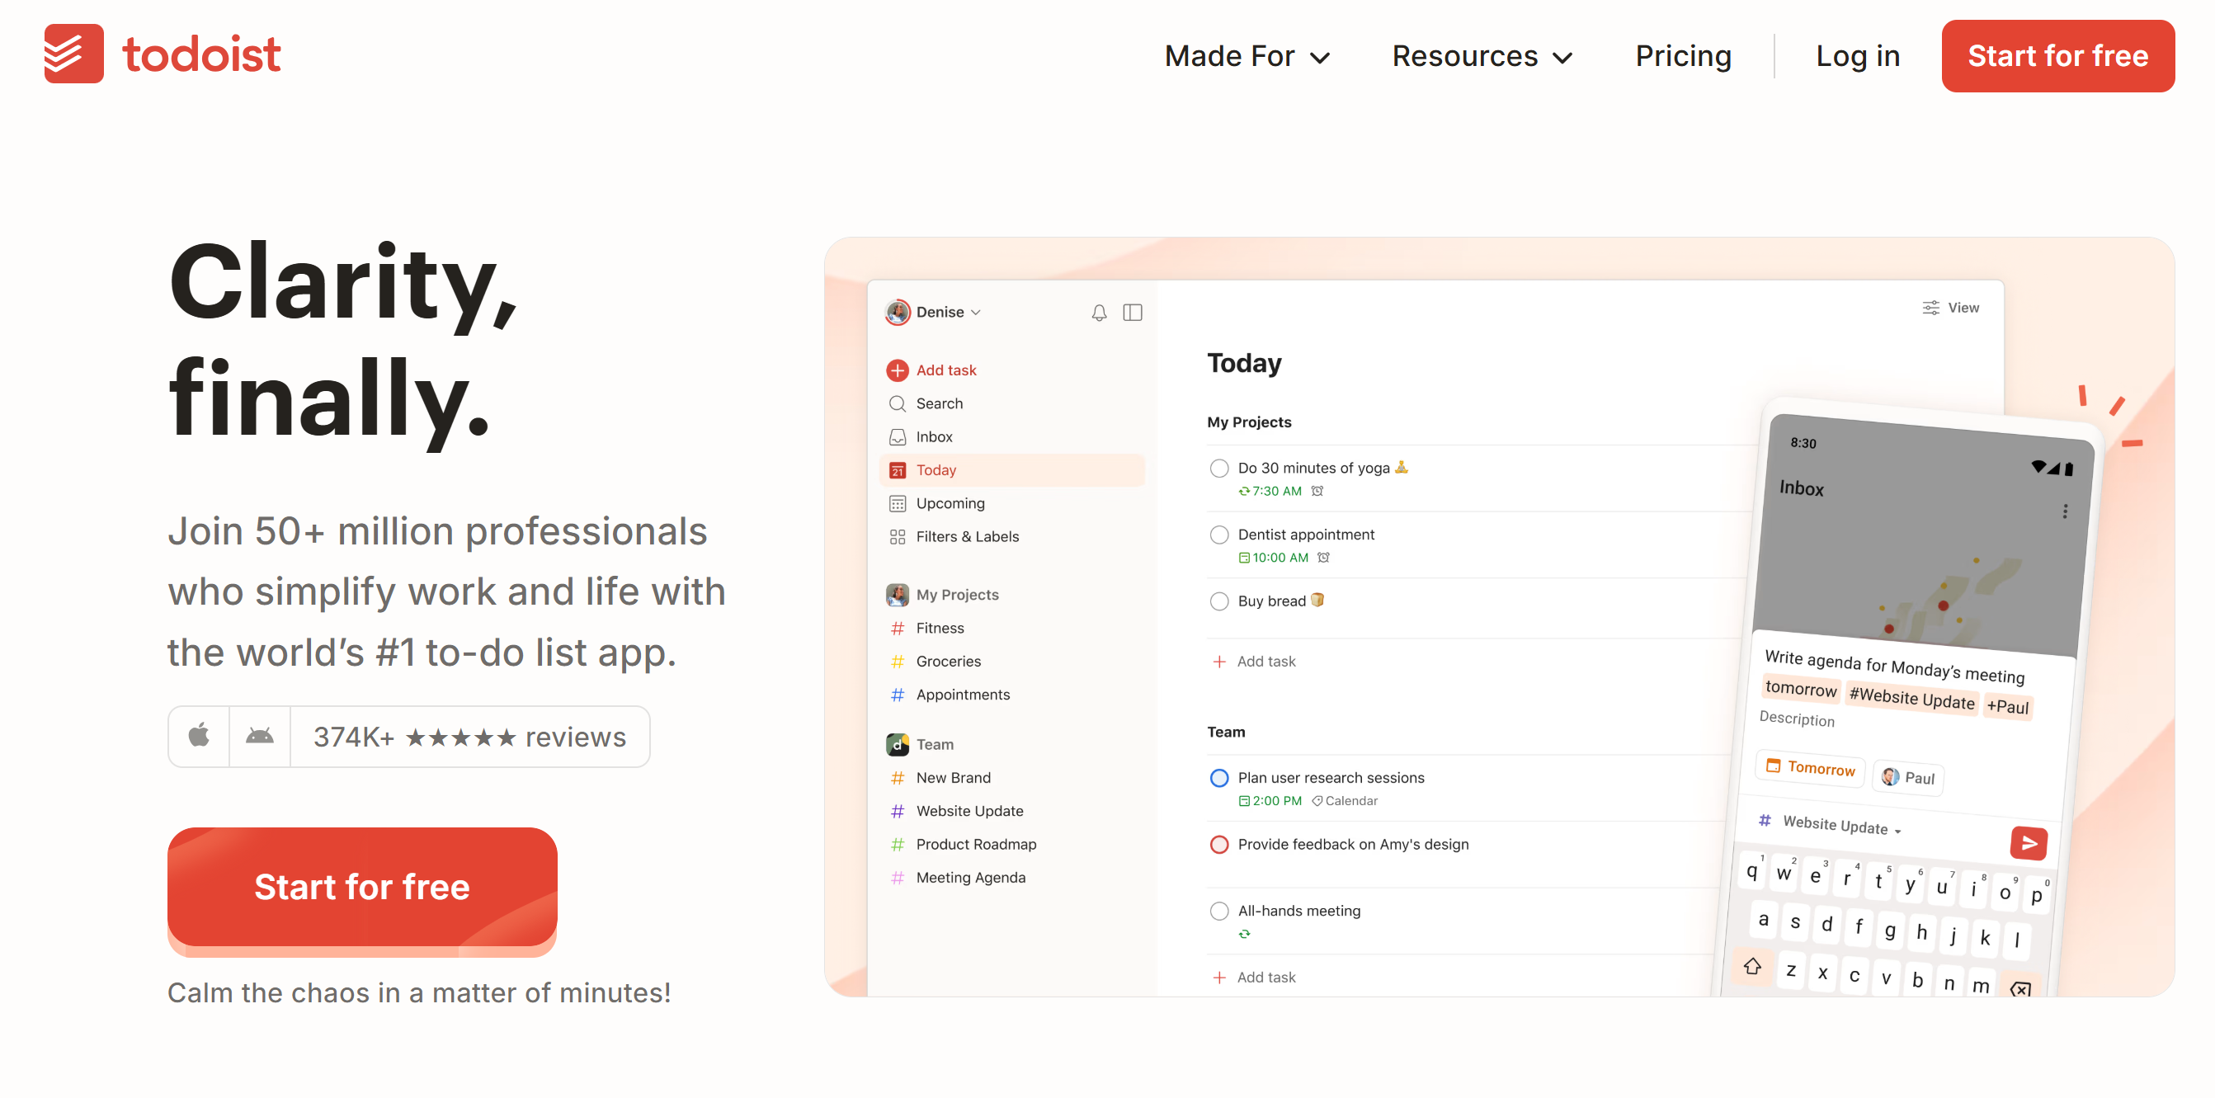Click the Paul assignee chip on phone
Viewport: 2215px width, 1098px height.
point(1908,777)
